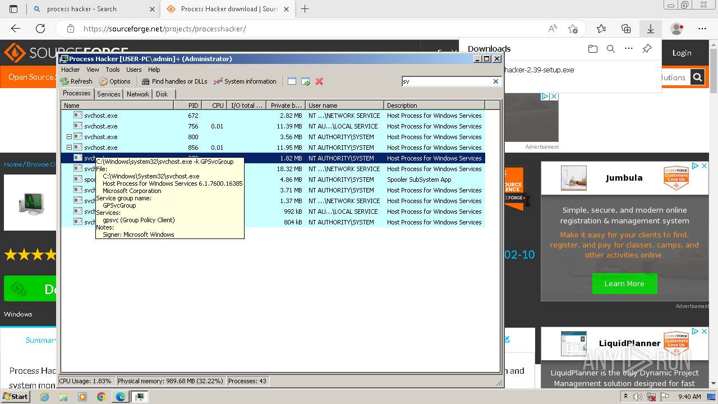Image resolution: width=718 pixels, height=404 pixels.
Task: Select row with 992 kB private bytes
Action: tap(273, 212)
